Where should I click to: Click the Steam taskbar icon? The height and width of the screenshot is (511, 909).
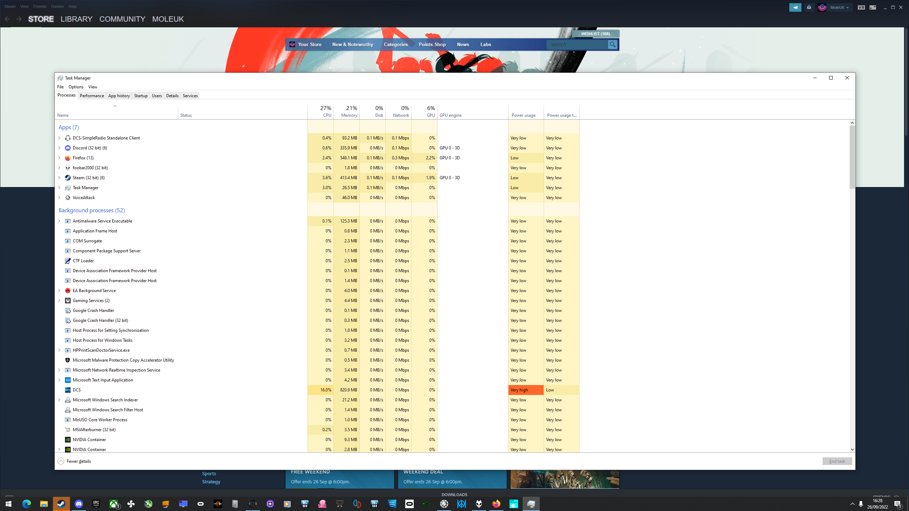coord(61,504)
